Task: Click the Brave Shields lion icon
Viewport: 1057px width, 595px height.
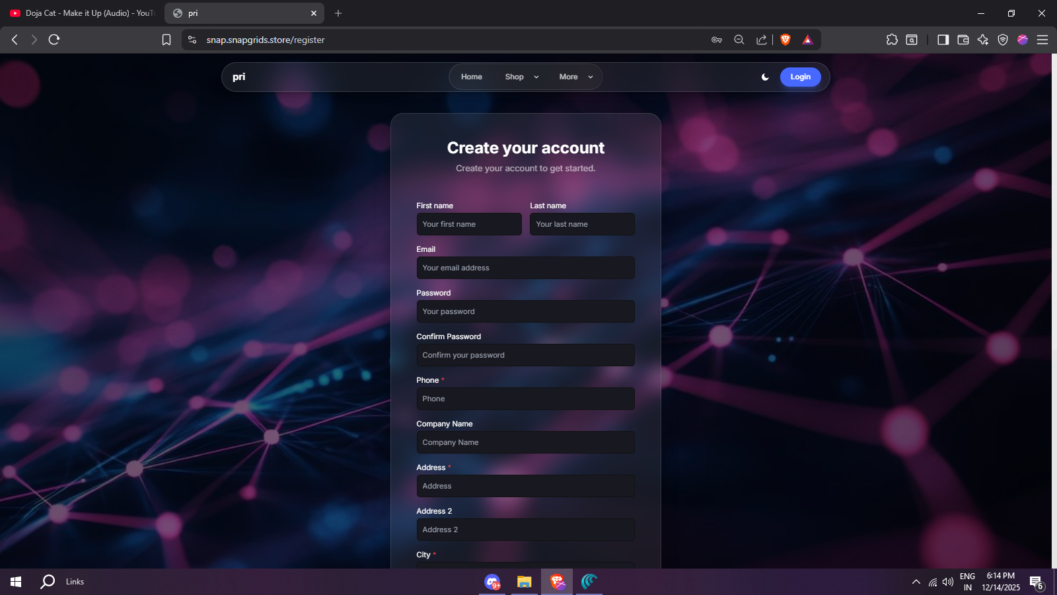Action: point(785,40)
